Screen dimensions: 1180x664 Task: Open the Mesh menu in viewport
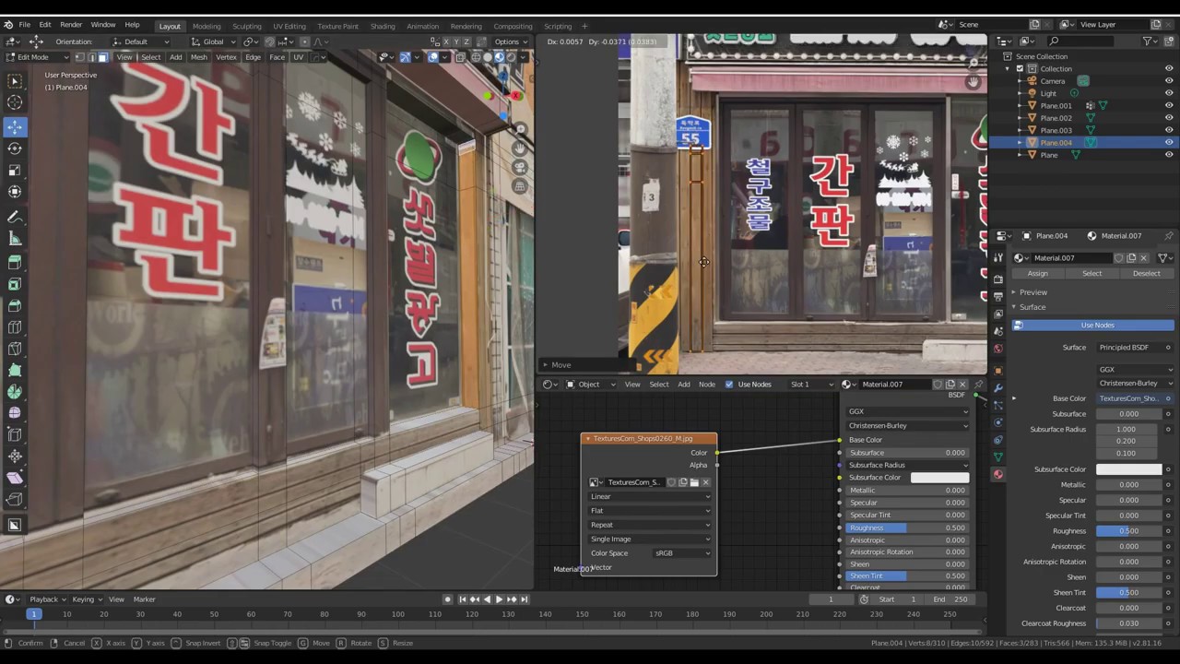(x=199, y=57)
